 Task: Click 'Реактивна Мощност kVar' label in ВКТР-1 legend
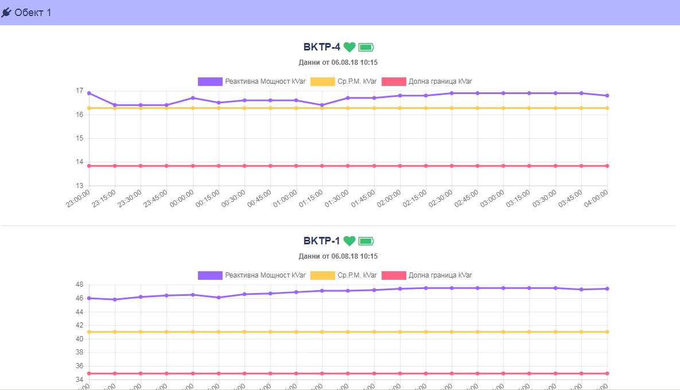coord(266,275)
